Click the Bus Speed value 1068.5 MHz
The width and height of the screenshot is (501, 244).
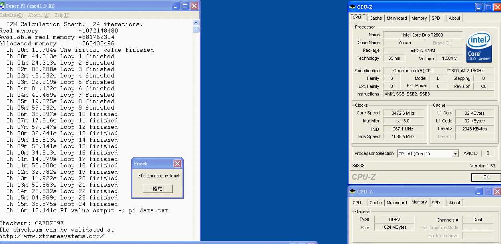coord(404,136)
